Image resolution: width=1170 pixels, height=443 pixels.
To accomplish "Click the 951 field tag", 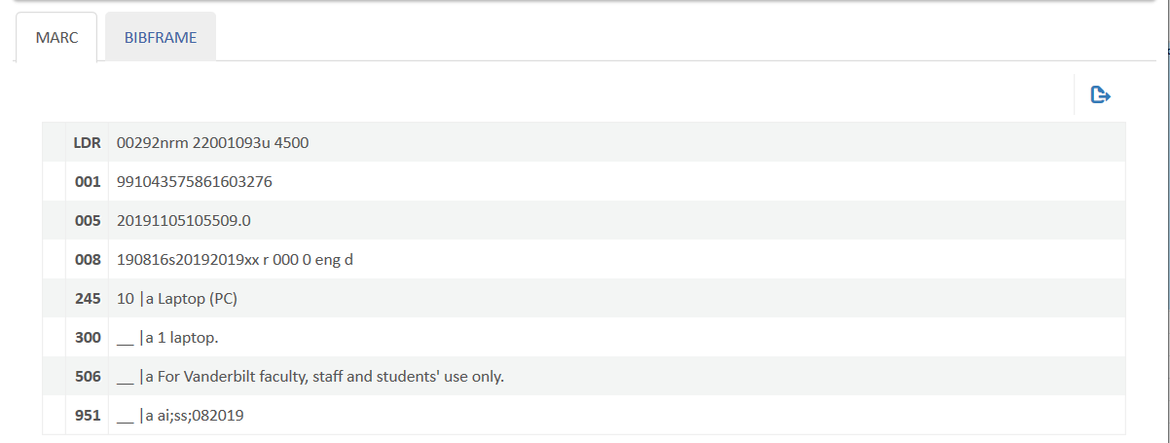I will pos(89,415).
